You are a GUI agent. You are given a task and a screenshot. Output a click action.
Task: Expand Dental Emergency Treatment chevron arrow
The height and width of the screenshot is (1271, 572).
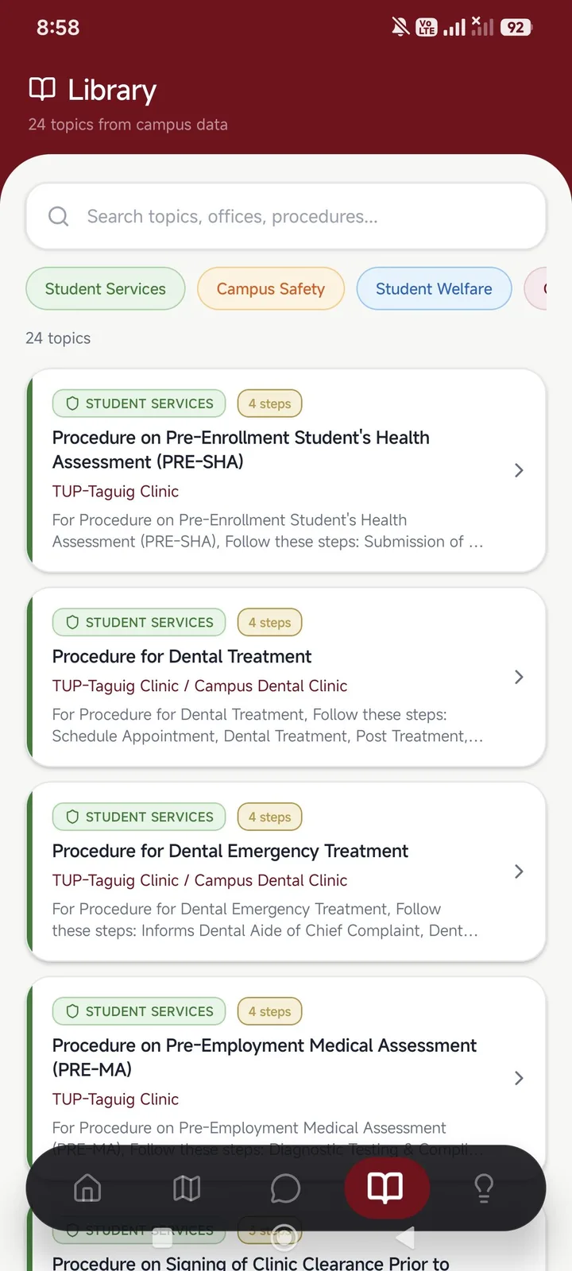(x=519, y=871)
